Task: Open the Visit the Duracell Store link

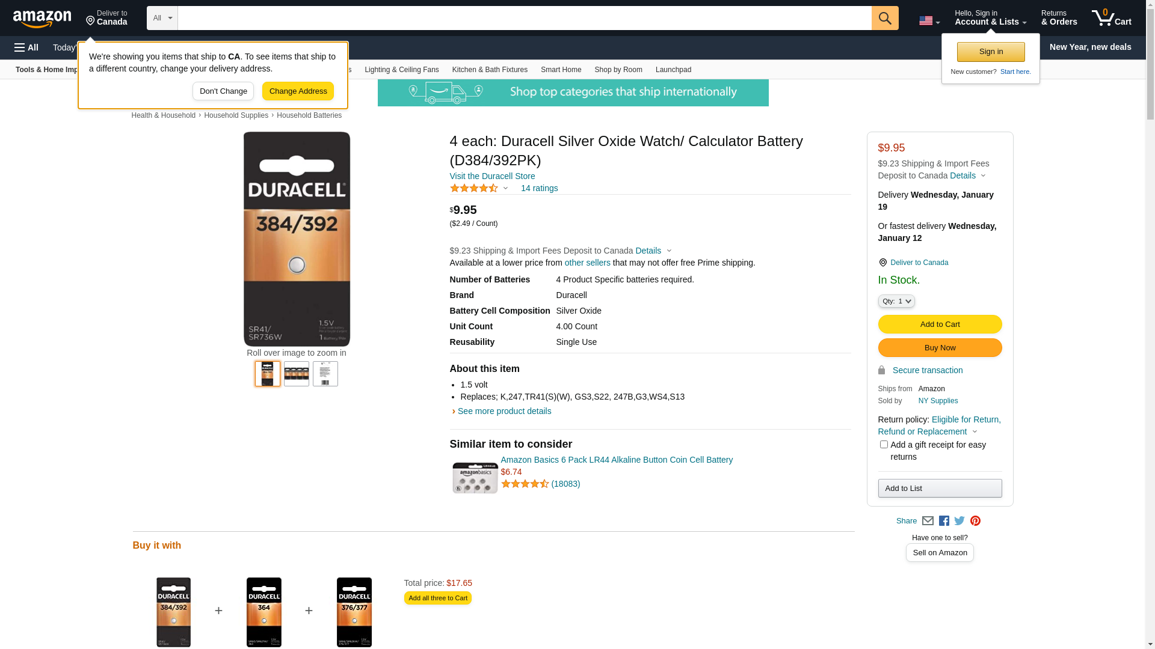Action: (492, 176)
